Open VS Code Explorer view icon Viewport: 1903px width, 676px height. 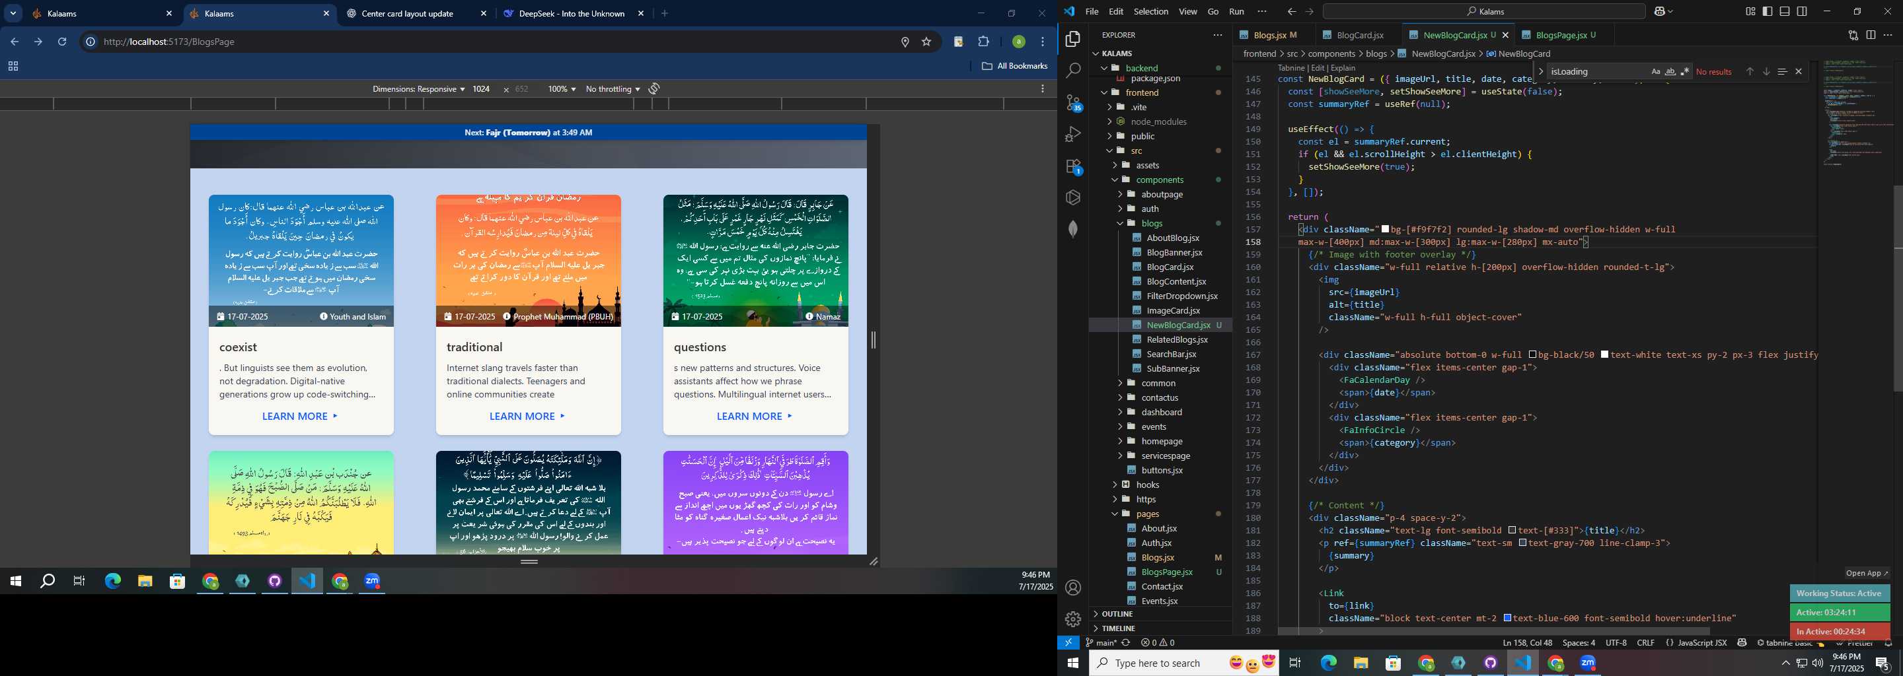1073,38
